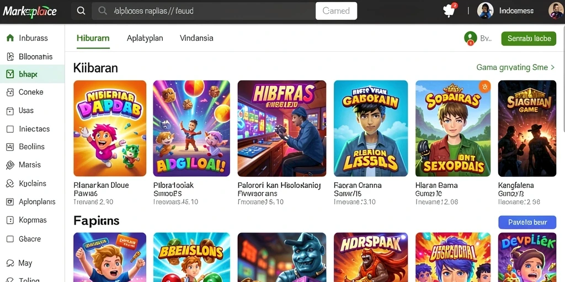Click the Kangfalena title
565x282 pixels.
(516, 186)
